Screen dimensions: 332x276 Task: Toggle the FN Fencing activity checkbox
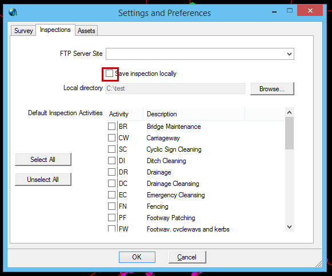[111, 206]
